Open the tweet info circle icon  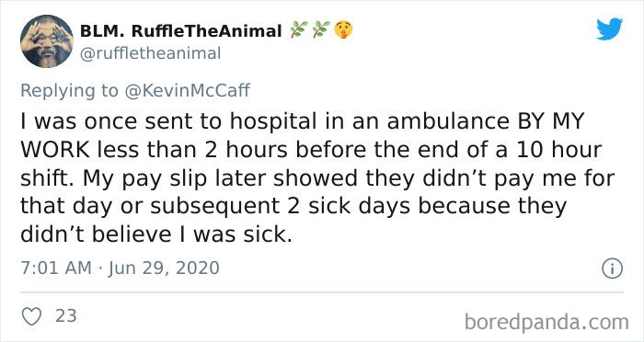click(x=612, y=268)
